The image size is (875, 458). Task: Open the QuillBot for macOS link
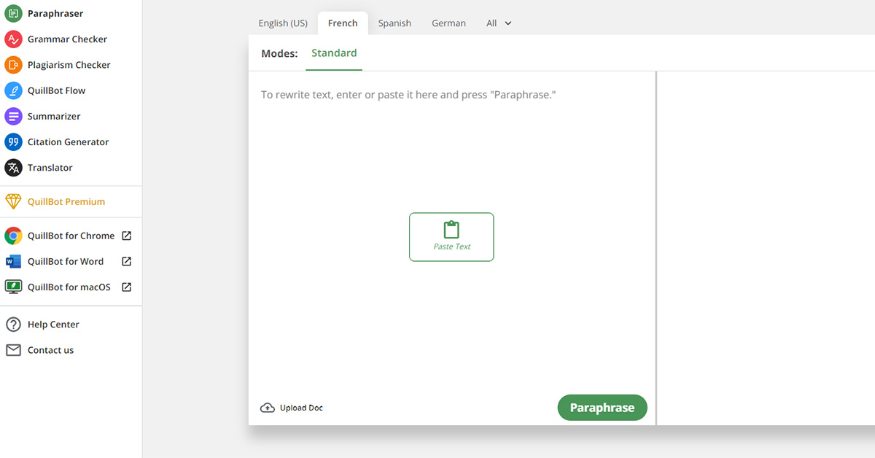71,287
